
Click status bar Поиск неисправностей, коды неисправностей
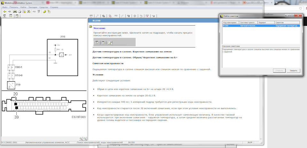[x=102, y=143]
